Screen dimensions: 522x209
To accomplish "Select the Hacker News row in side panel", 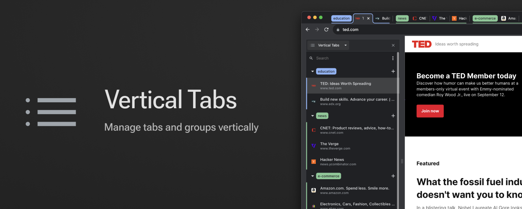I will (352, 162).
